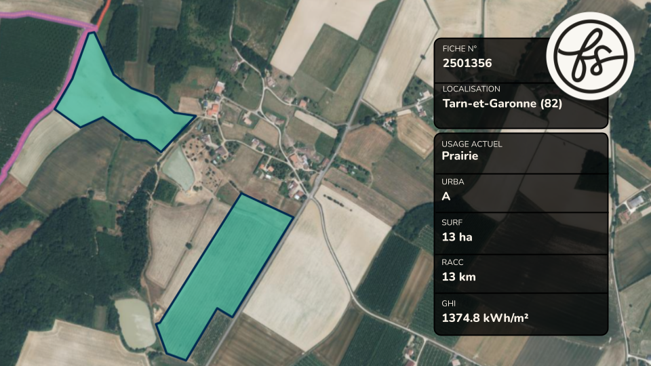Screen dimensions: 651x366
Task: Click the fiche number 2501356
Action: tap(467, 63)
